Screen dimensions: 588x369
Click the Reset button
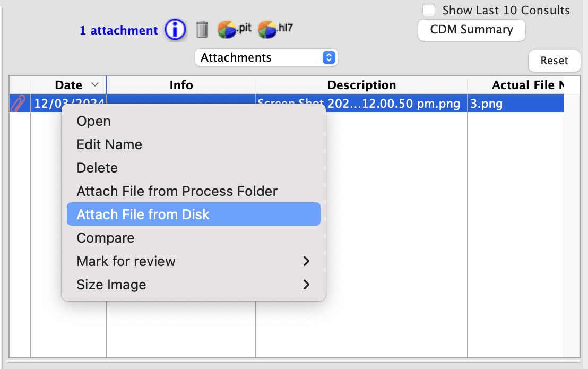(x=554, y=61)
